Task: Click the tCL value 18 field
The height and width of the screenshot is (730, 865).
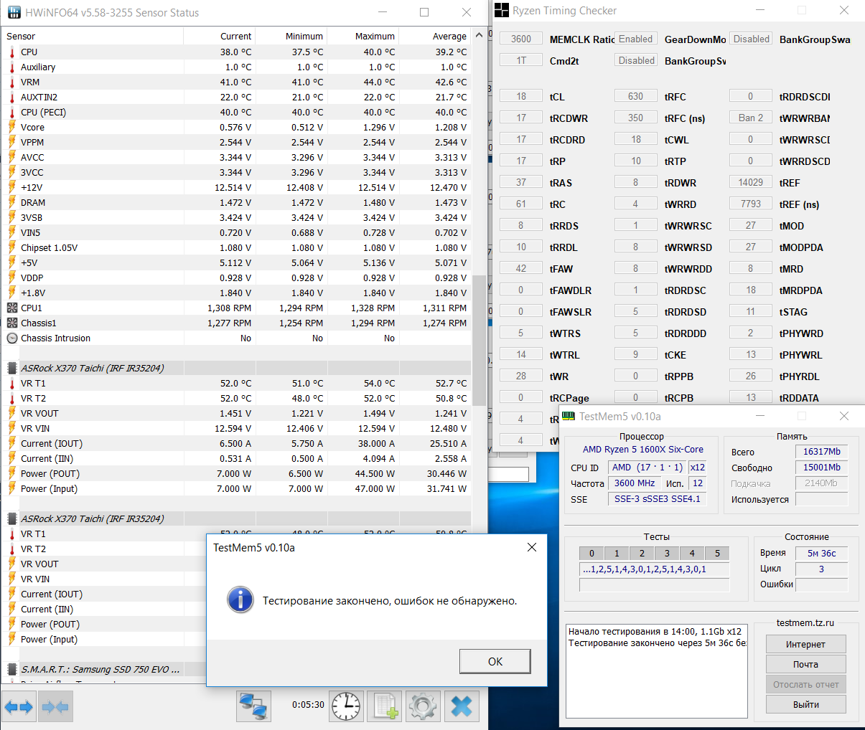Action: tap(521, 96)
